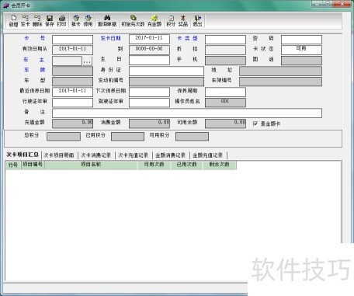Click the 可用积分 field

click(x=192, y=137)
